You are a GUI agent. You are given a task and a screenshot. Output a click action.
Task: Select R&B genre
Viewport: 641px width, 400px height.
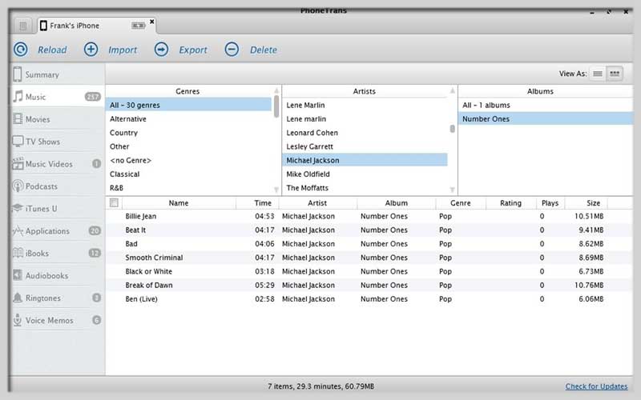[188, 188]
